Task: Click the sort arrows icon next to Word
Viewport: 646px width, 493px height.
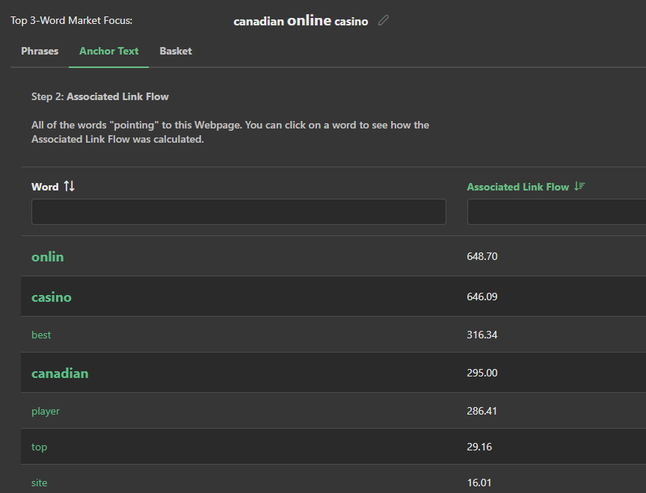Action: coord(70,186)
